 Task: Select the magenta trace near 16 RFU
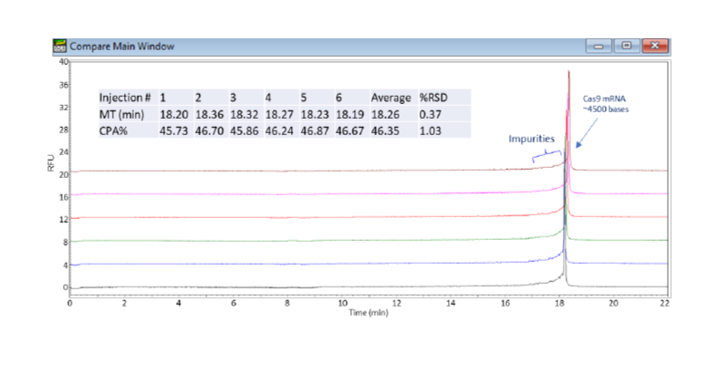(x=274, y=193)
